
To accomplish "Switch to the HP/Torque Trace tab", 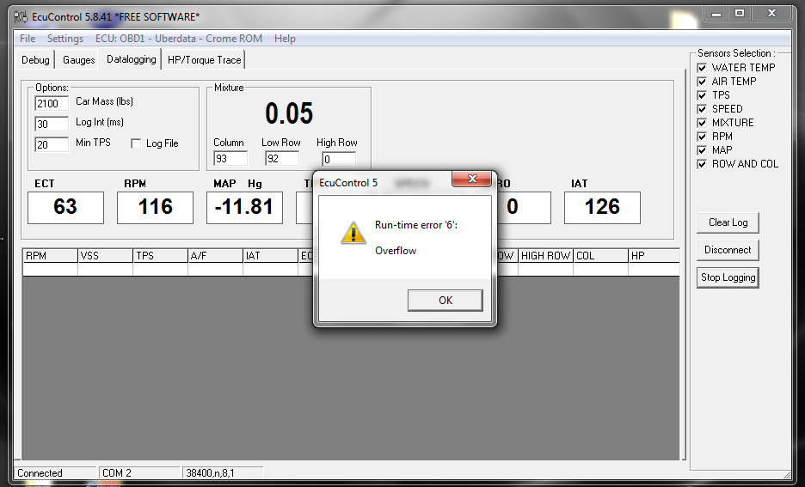I will coord(205,60).
